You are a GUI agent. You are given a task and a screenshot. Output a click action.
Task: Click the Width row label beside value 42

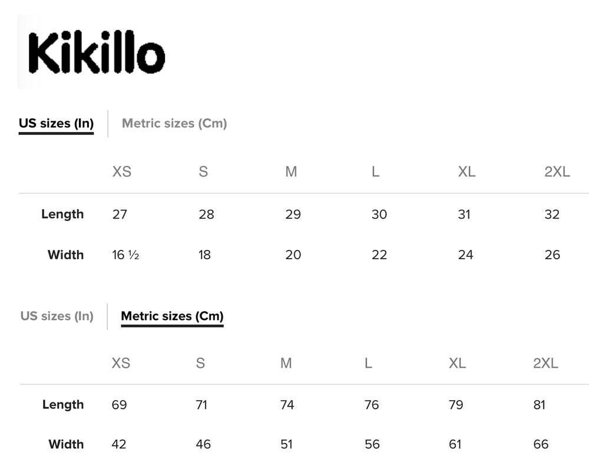[66, 444]
